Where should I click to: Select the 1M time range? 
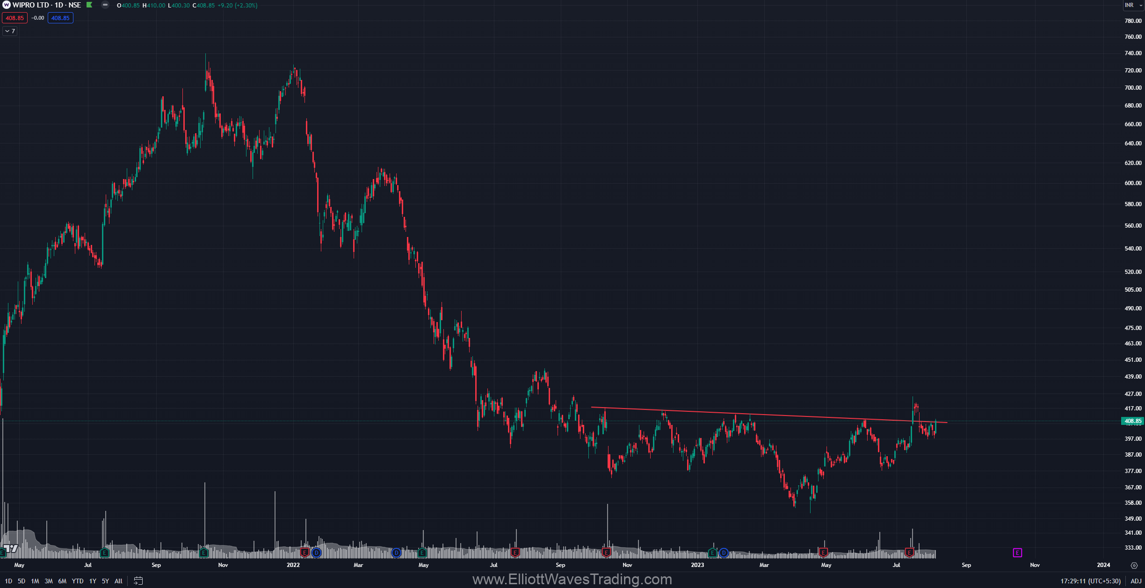[x=35, y=581]
